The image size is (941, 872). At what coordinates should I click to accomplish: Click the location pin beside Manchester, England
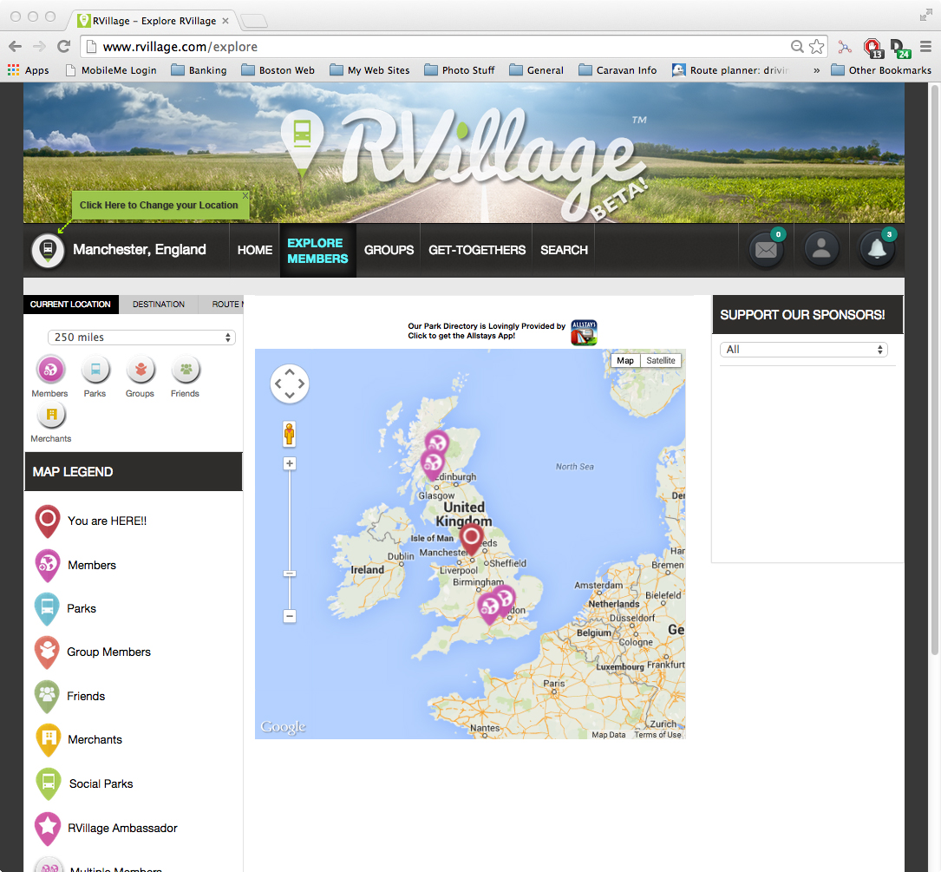click(49, 250)
